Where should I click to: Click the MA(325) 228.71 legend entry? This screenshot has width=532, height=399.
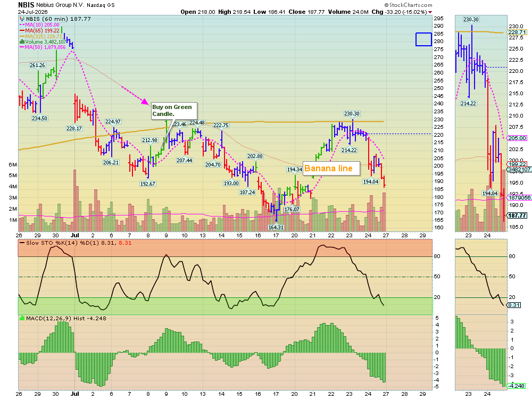coord(41,36)
